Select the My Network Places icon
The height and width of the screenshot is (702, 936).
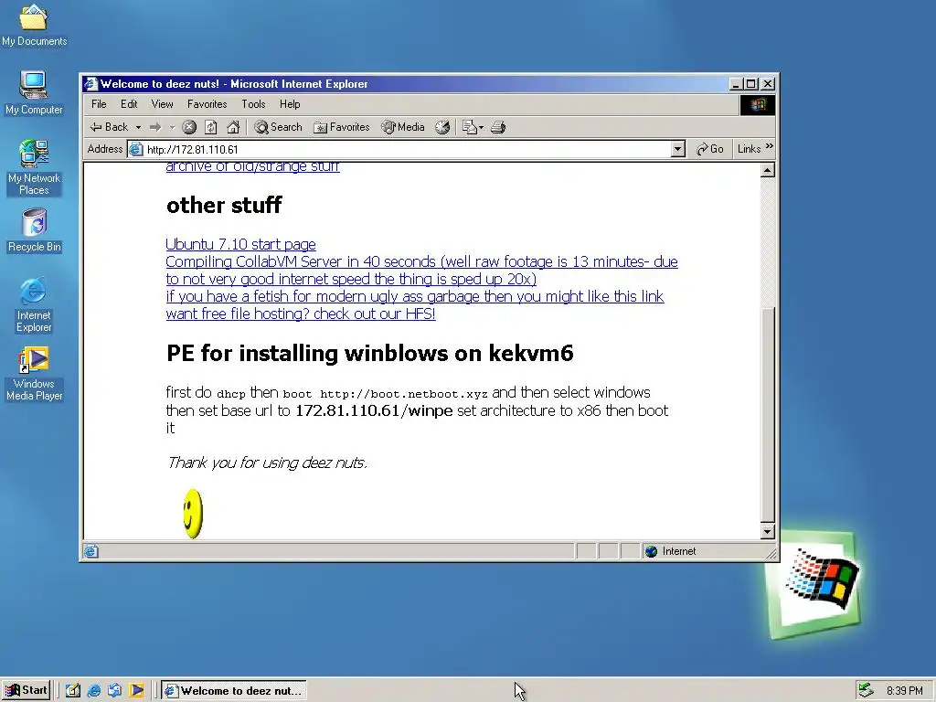[34, 167]
